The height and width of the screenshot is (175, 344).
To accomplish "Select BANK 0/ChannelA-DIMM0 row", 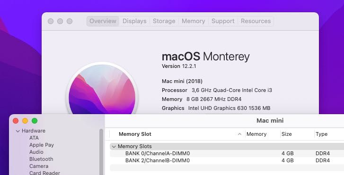I will (227, 153).
